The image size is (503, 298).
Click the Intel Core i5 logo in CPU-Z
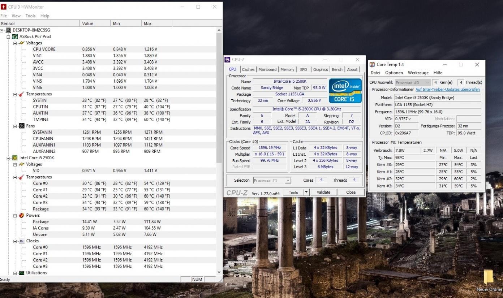pyautogui.click(x=345, y=91)
